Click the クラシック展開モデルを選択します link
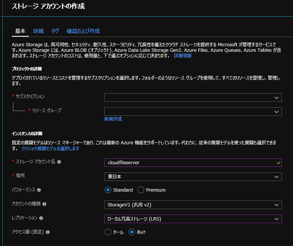Screen dimensions: 293x246 tap(50, 149)
